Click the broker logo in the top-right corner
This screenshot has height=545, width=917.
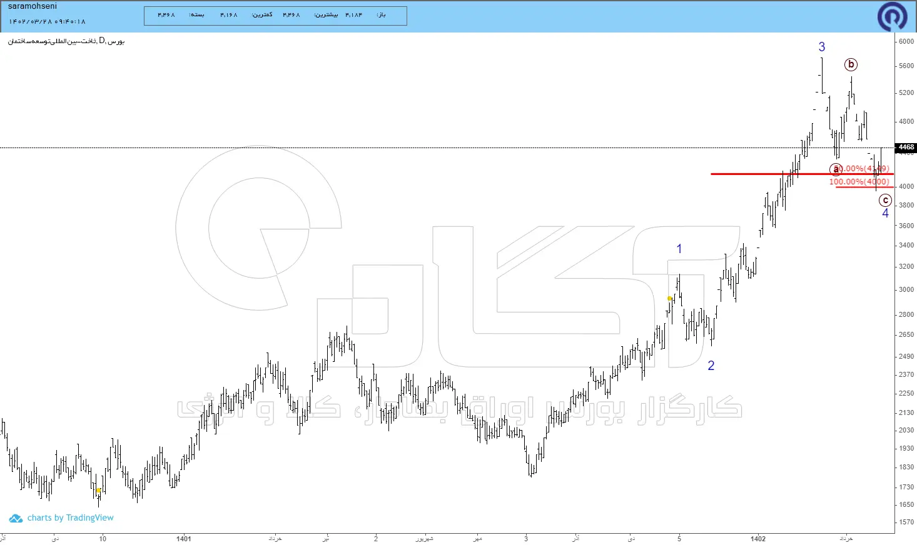[892, 16]
